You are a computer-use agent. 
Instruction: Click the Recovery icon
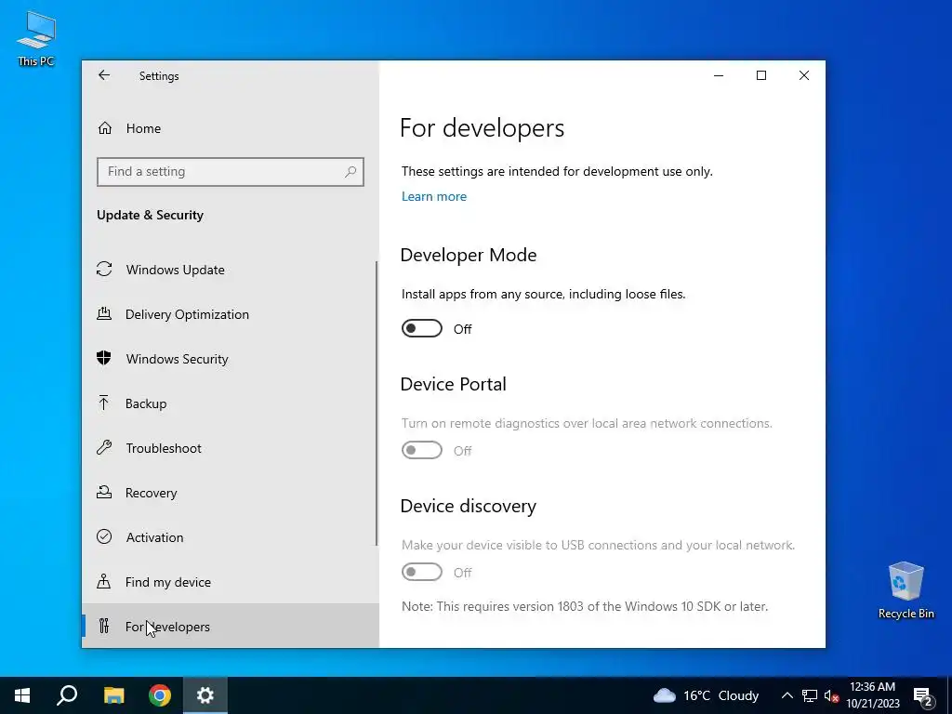104,493
